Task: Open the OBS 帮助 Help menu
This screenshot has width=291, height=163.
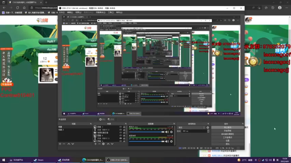Action: (119, 12)
